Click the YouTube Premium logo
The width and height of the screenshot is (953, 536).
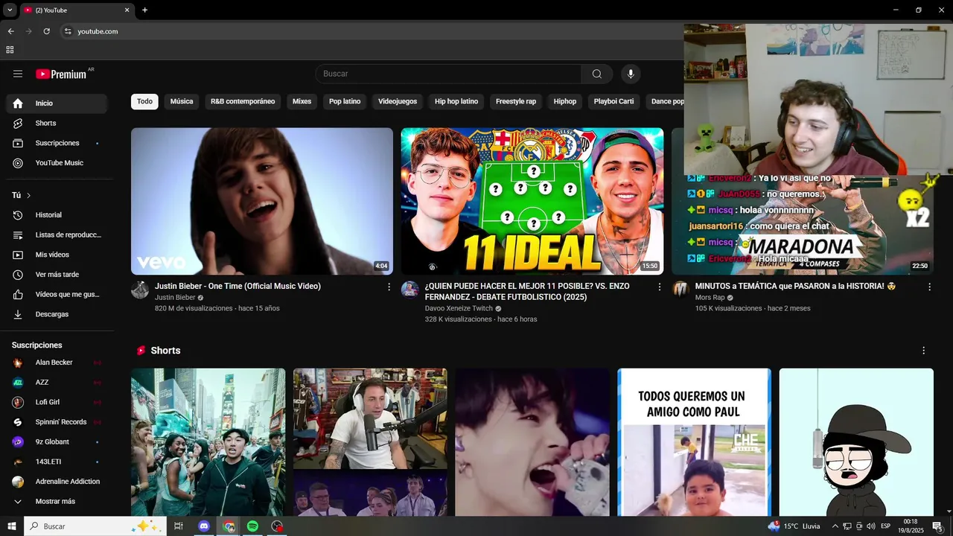pos(61,74)
